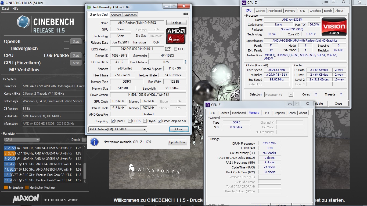The height and width of the screenshot is (206, 367).
Task: Open the About tab in top CPU-Z window
Action: 339,11
